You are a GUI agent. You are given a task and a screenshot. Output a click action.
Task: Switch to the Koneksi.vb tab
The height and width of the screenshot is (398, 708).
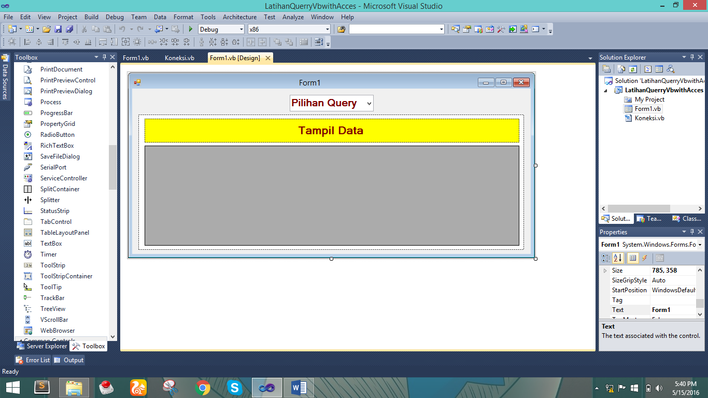(179, 58)
